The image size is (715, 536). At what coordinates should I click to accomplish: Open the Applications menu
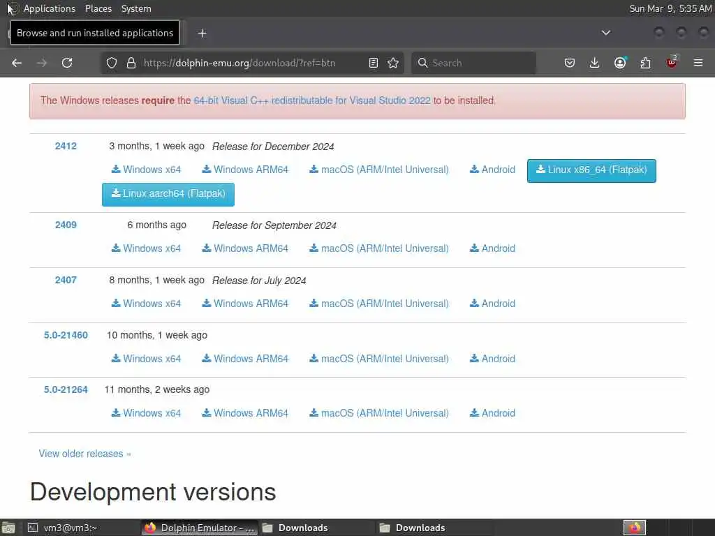point(50,8)
